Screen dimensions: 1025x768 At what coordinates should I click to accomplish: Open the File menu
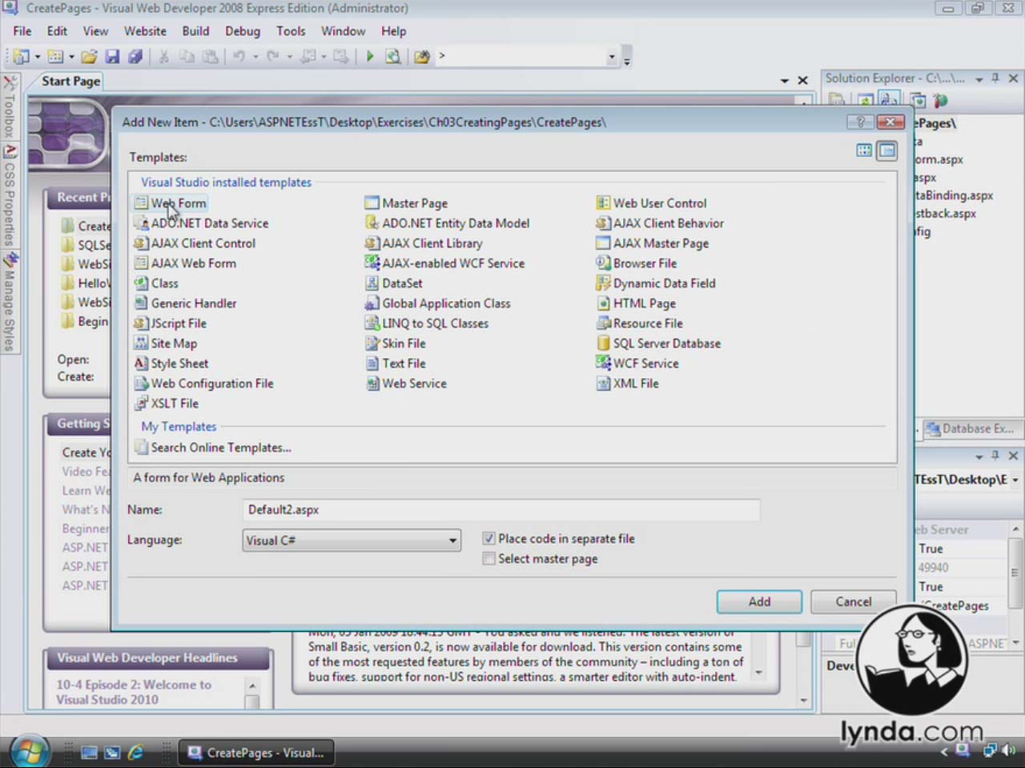[x=22, y=31]
